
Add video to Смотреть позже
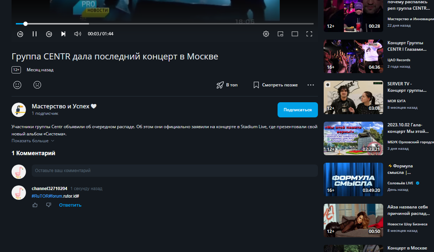coord(276,85)
